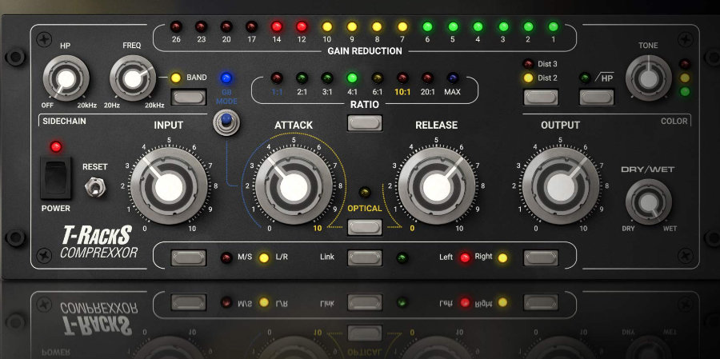Click the 10:1 ratio LED
Image resolution: width=720 pixels, height=359 pixels.
[x=402, y=78]
